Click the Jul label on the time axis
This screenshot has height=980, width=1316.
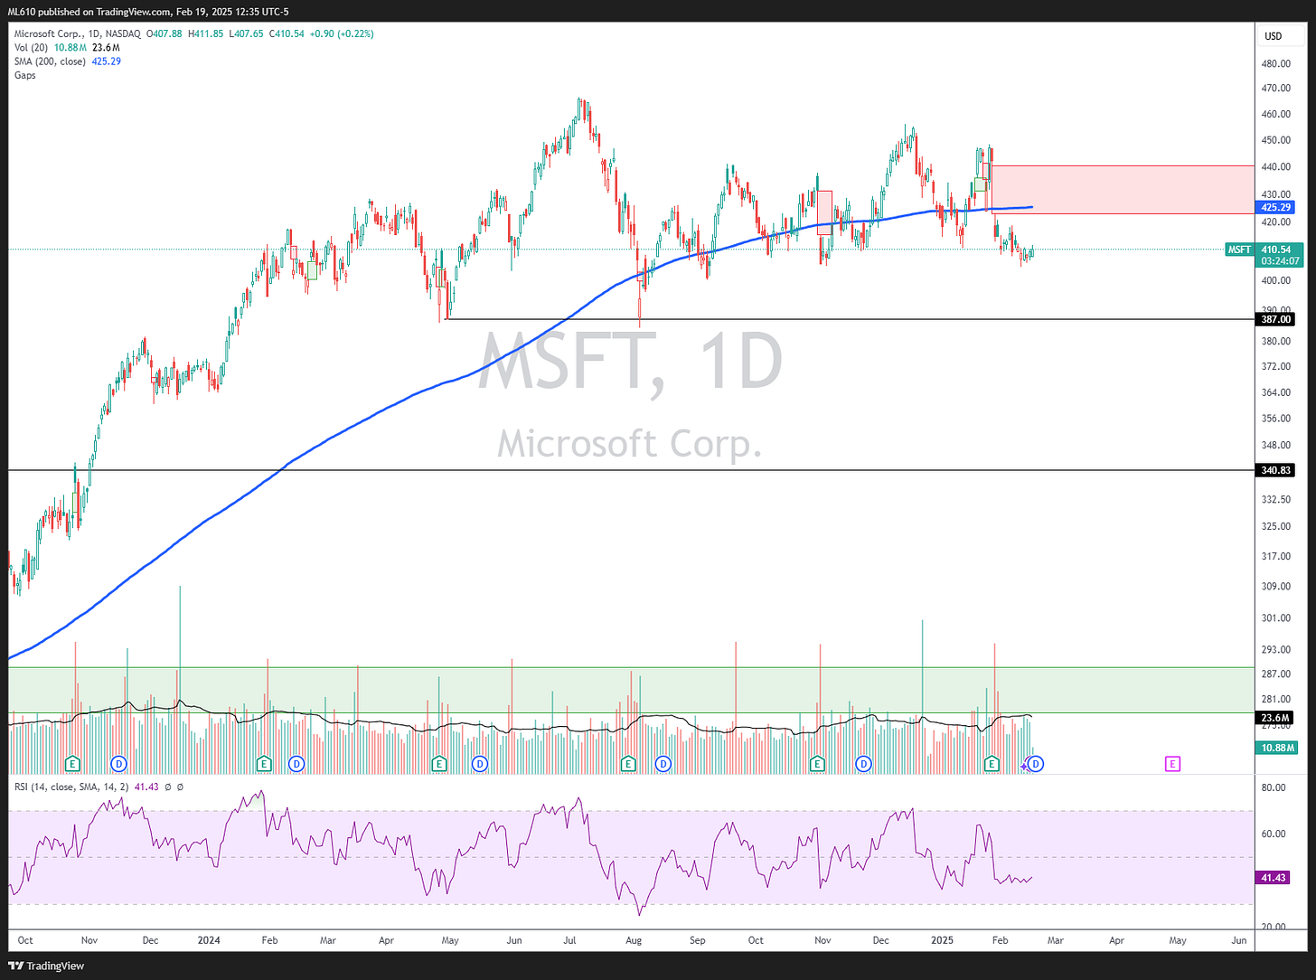pos(569,940)
